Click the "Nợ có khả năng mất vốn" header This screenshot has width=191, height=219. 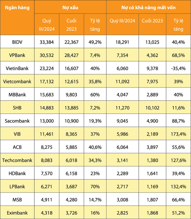click(x=148, y=8)
